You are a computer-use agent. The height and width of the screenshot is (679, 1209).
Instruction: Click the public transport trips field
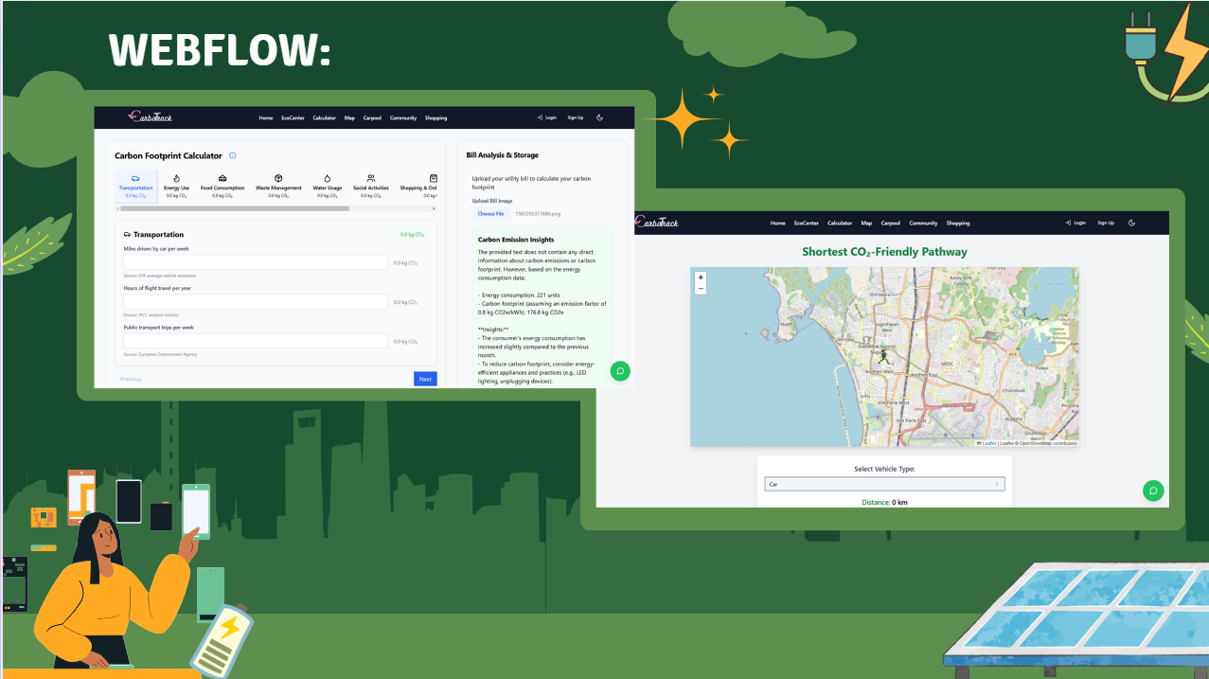click(256, 341)
